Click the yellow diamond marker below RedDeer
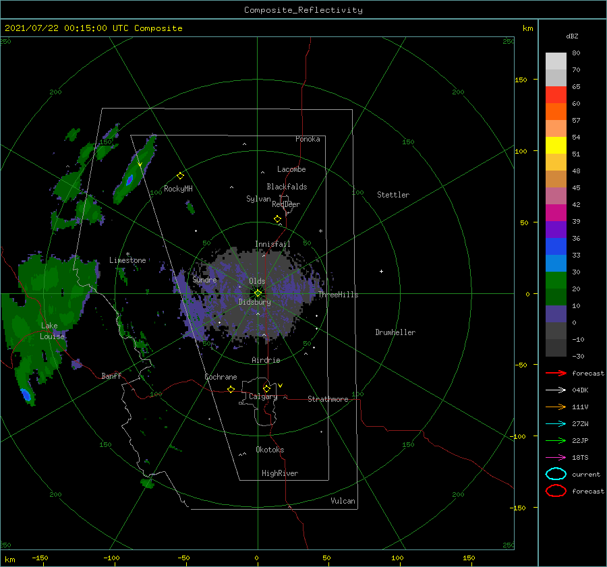607x567 pixels. coord(277,219)
